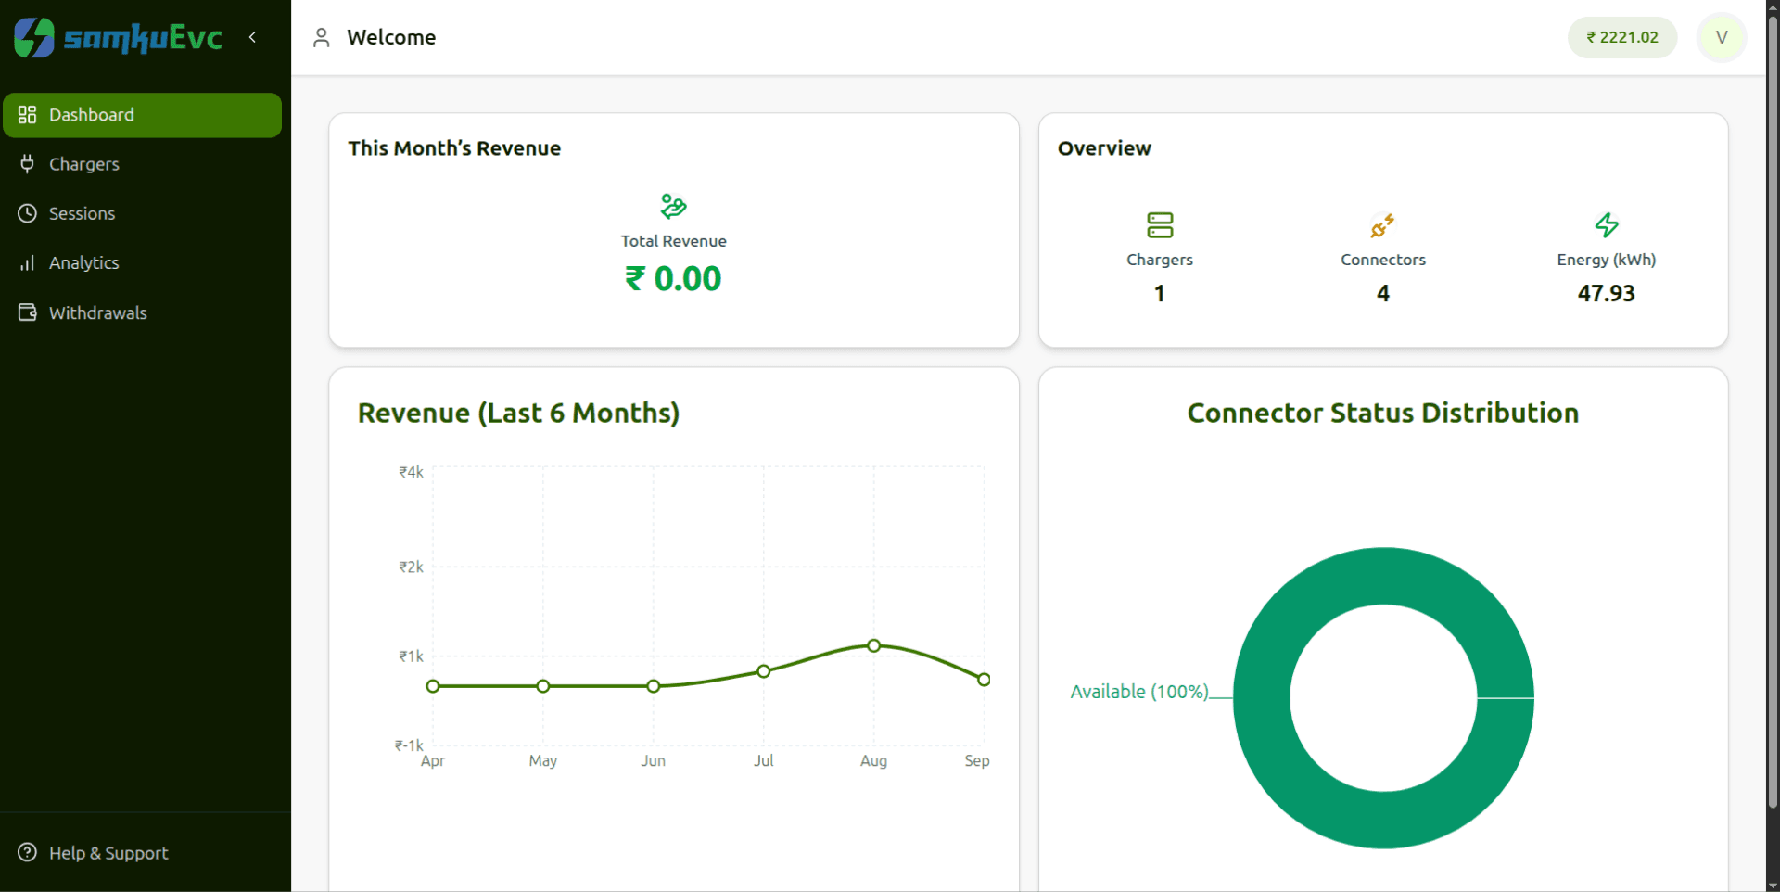Image resolution: width=1780 pixels, height=892 pixels.
Task: Open the Chargers page in sidebar
Action: tap(142, 164)
